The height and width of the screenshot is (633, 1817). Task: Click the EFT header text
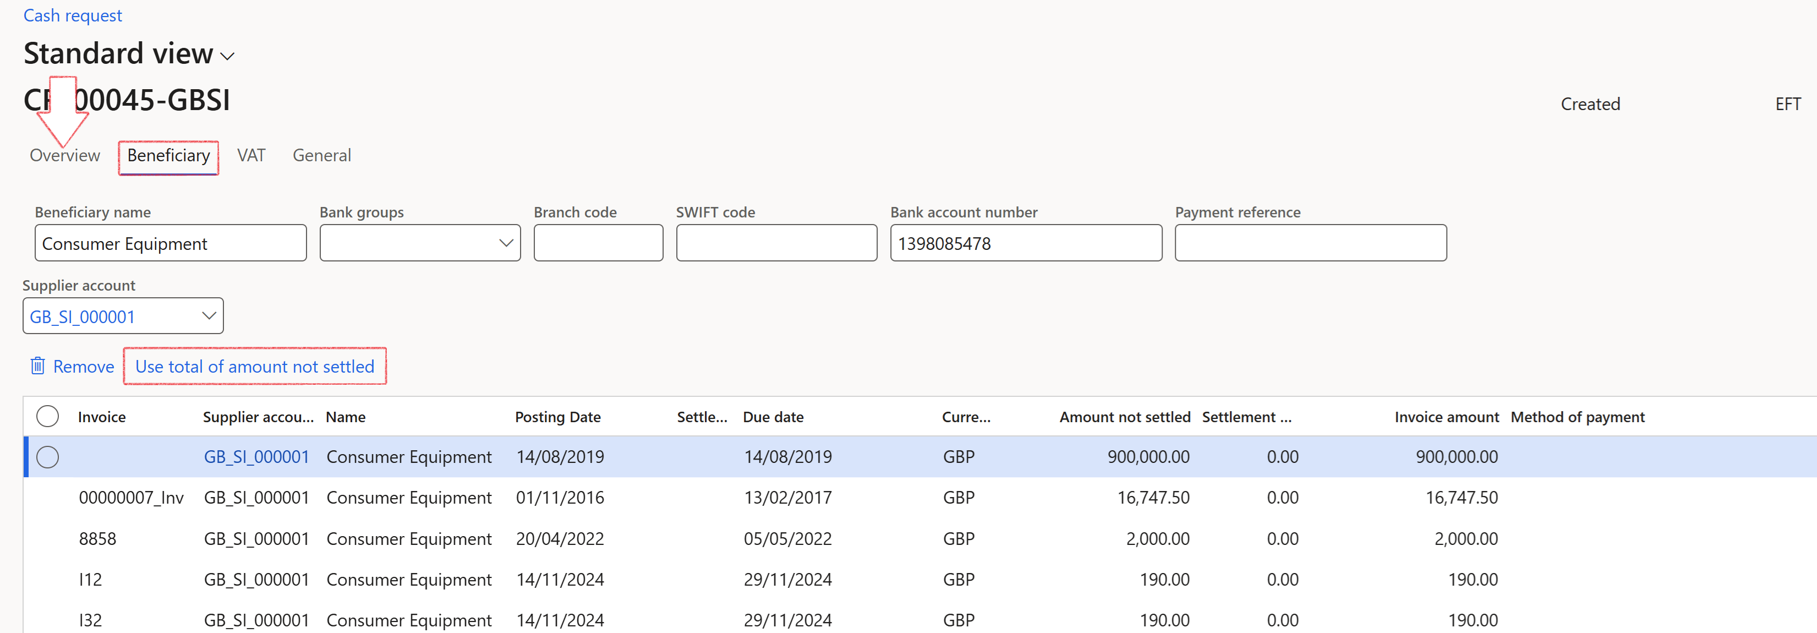click(1787, 105)
